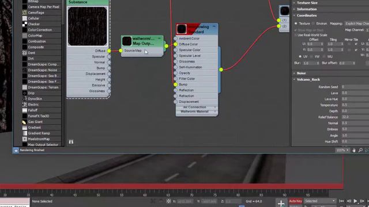The image size is (369, 207).
Task: Go to start of animation
Action: tap(341, 201)
